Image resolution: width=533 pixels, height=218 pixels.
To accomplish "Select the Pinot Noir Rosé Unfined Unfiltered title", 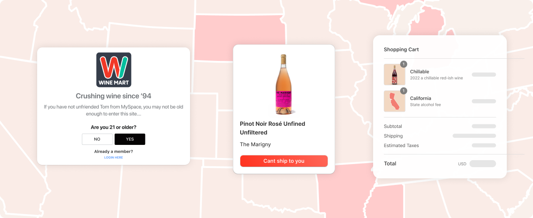I will [273, 128].
